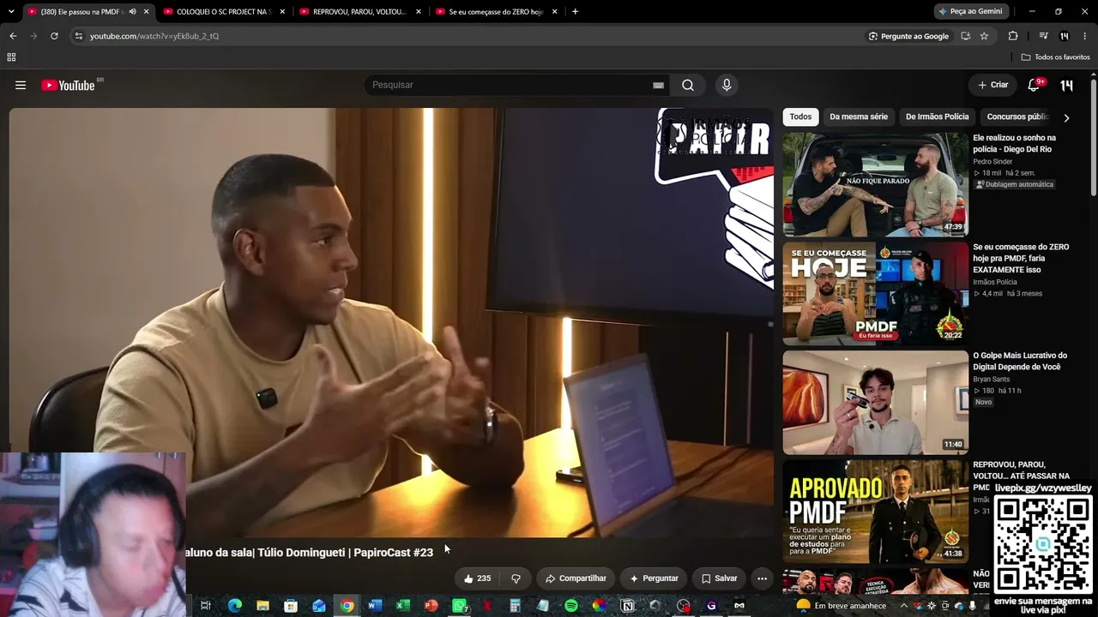The width and height of the screenshot is (1098, 617).
Task: Open the Chrome three-dot menu
Action: coord(1085,36)
